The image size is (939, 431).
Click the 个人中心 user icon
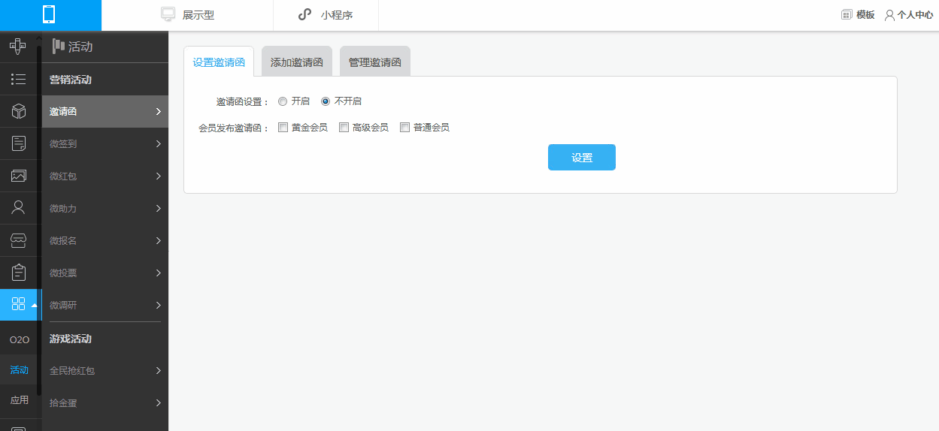click(889, 15)
